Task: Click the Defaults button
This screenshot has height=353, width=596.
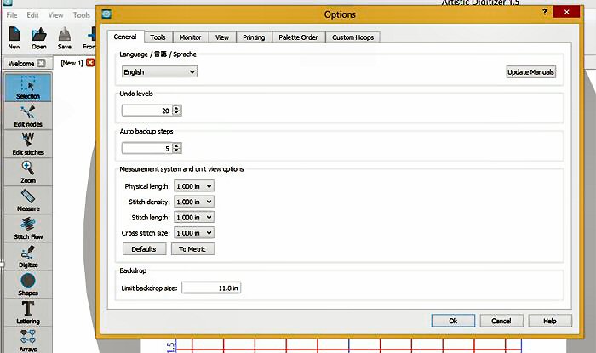Action: point(144,249)
